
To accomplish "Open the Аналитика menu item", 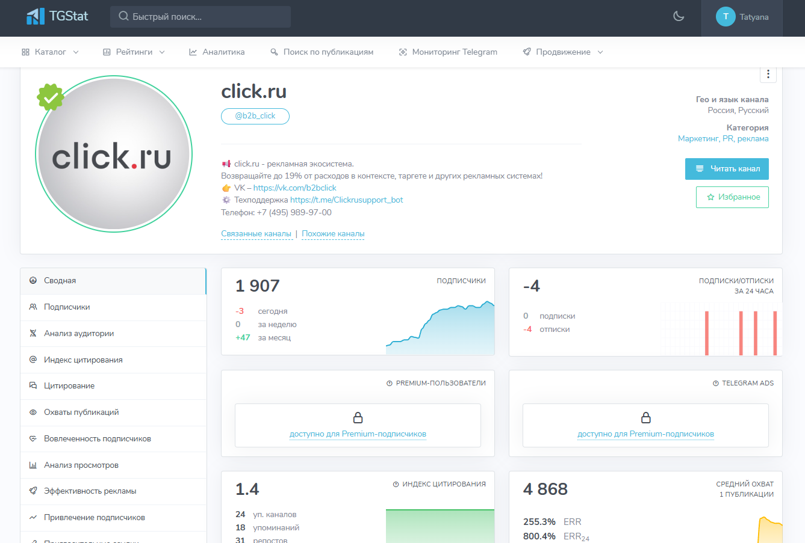I will point(217,52).
